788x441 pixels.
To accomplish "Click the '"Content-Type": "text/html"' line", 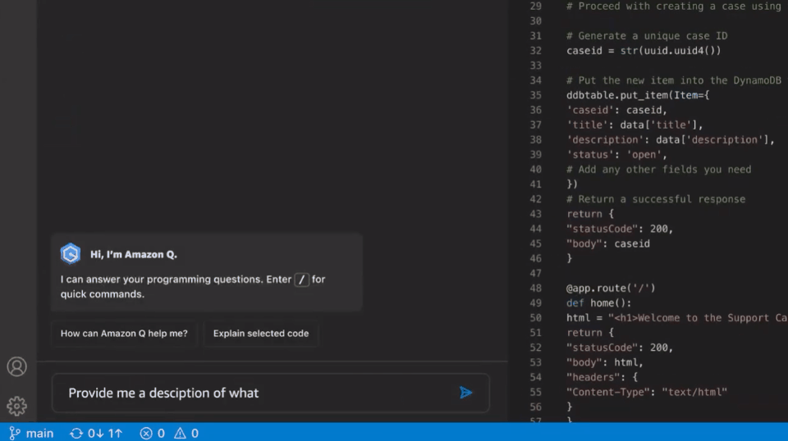I will [x=647, y=393].
